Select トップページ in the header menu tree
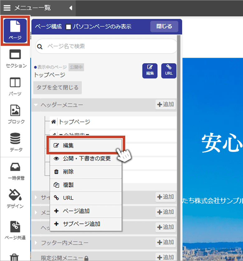Image resolution: width=243 pixels, height=261 pixels. (113, 122)
